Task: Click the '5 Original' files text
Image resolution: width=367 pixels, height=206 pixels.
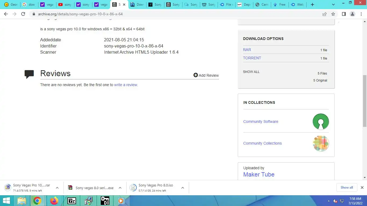Action: (x=320, y=80)
